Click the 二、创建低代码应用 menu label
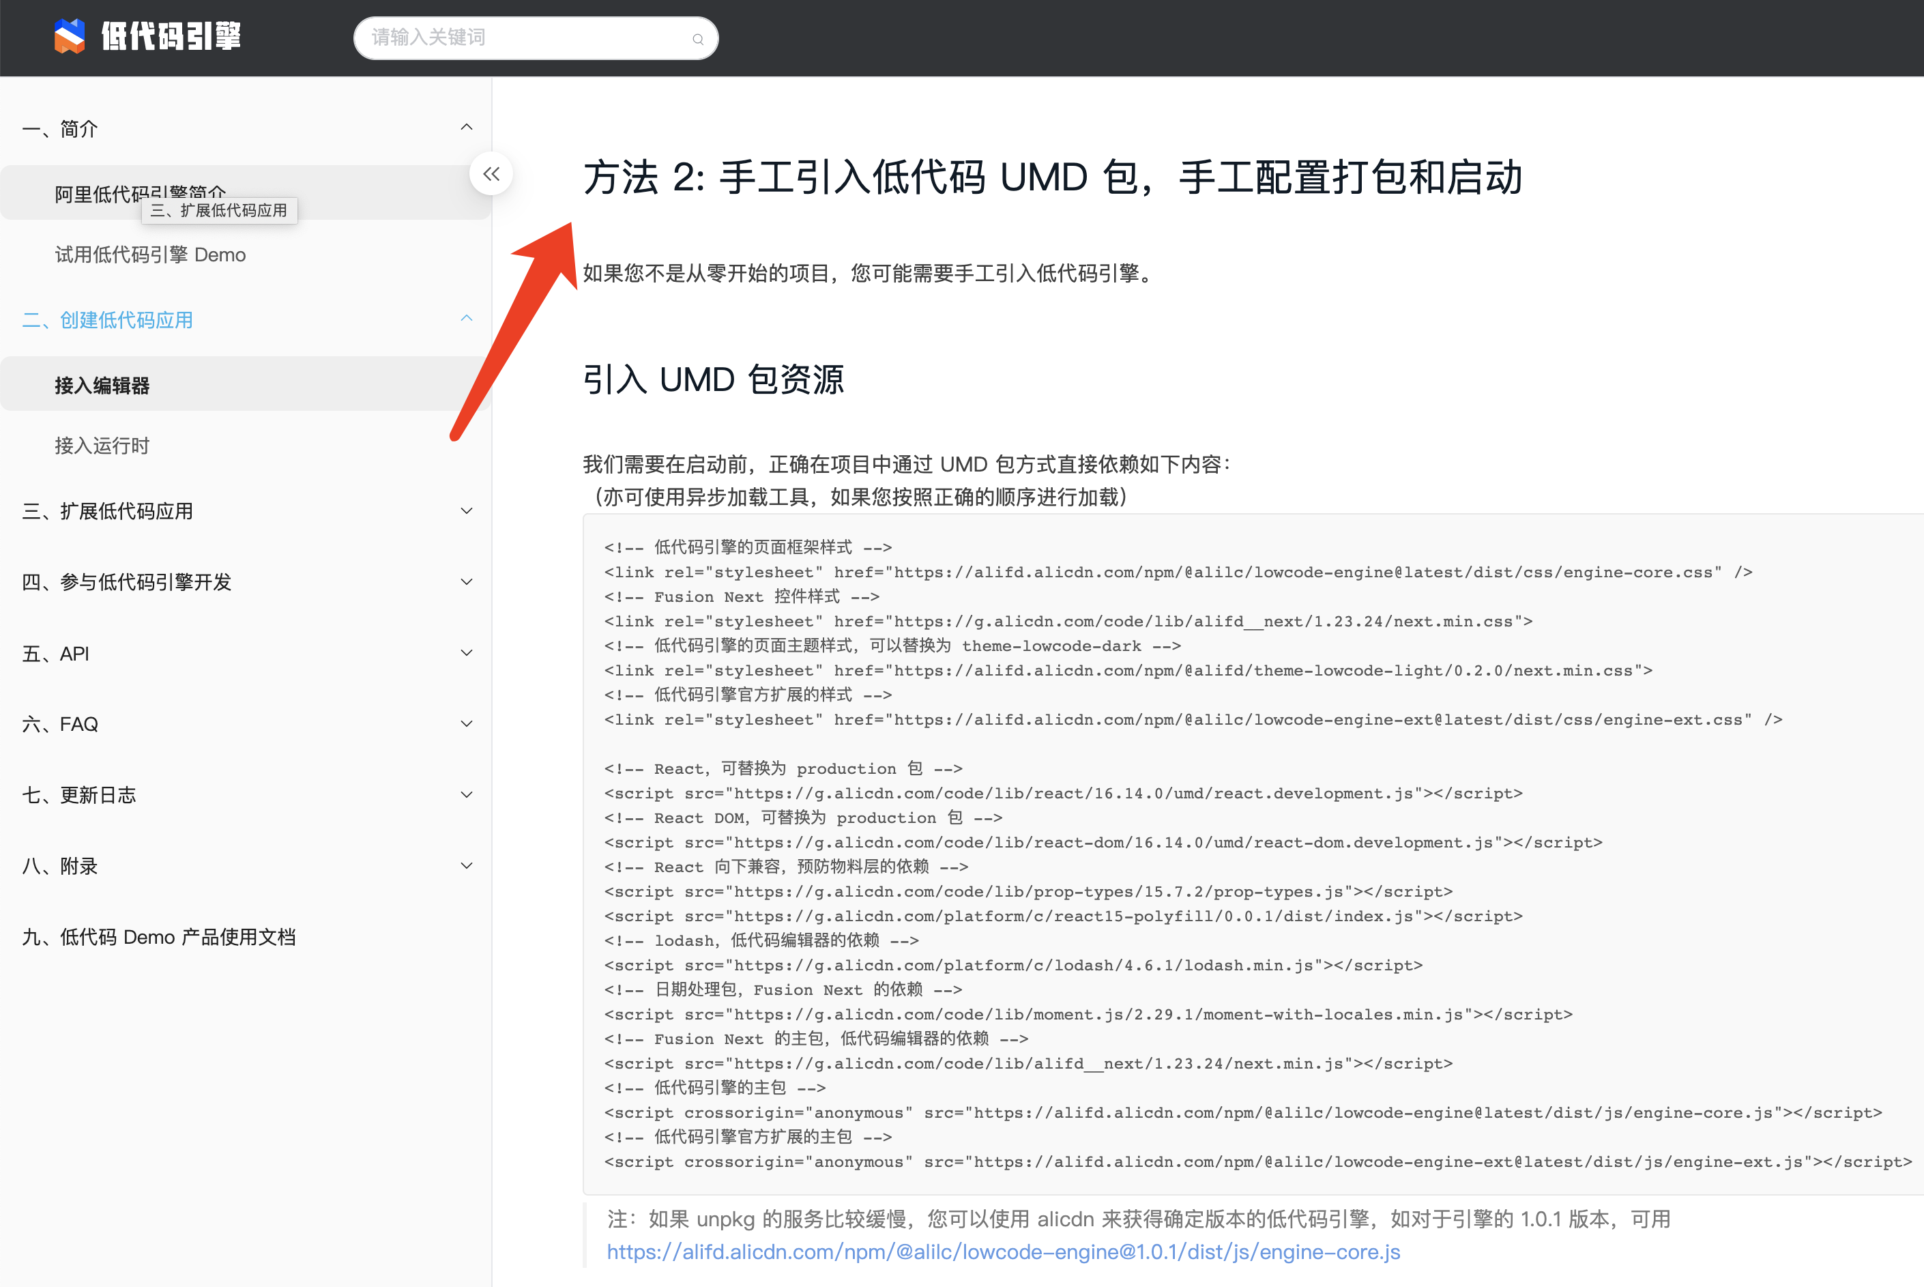 [x=108, y=319]
